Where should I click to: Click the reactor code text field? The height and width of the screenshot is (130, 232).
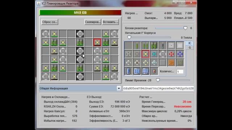click(158, 88)
